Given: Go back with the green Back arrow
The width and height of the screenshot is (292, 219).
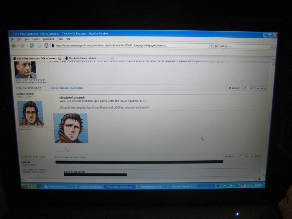Looking at the screenshot, I should point(13,45).
